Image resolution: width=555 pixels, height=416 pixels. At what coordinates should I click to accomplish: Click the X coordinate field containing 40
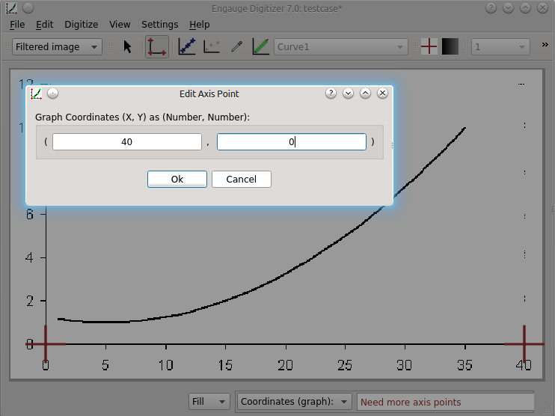pyautogui.click(x=126, y=141)
